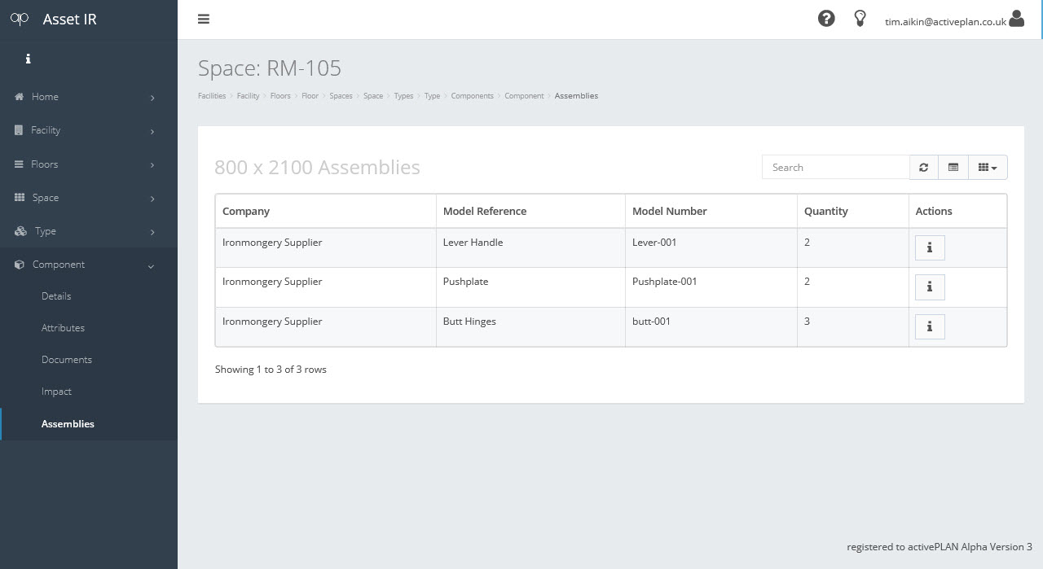
Task: Open the user profile icon
Action: tap(1016, 19)
